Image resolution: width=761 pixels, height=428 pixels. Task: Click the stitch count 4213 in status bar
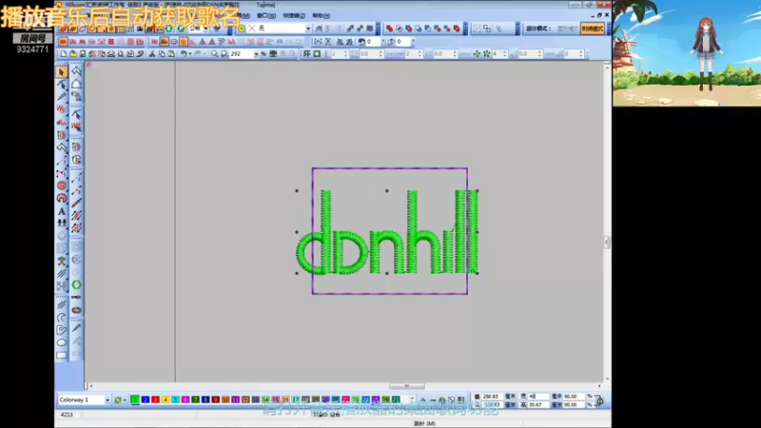[x=67, y=415]
